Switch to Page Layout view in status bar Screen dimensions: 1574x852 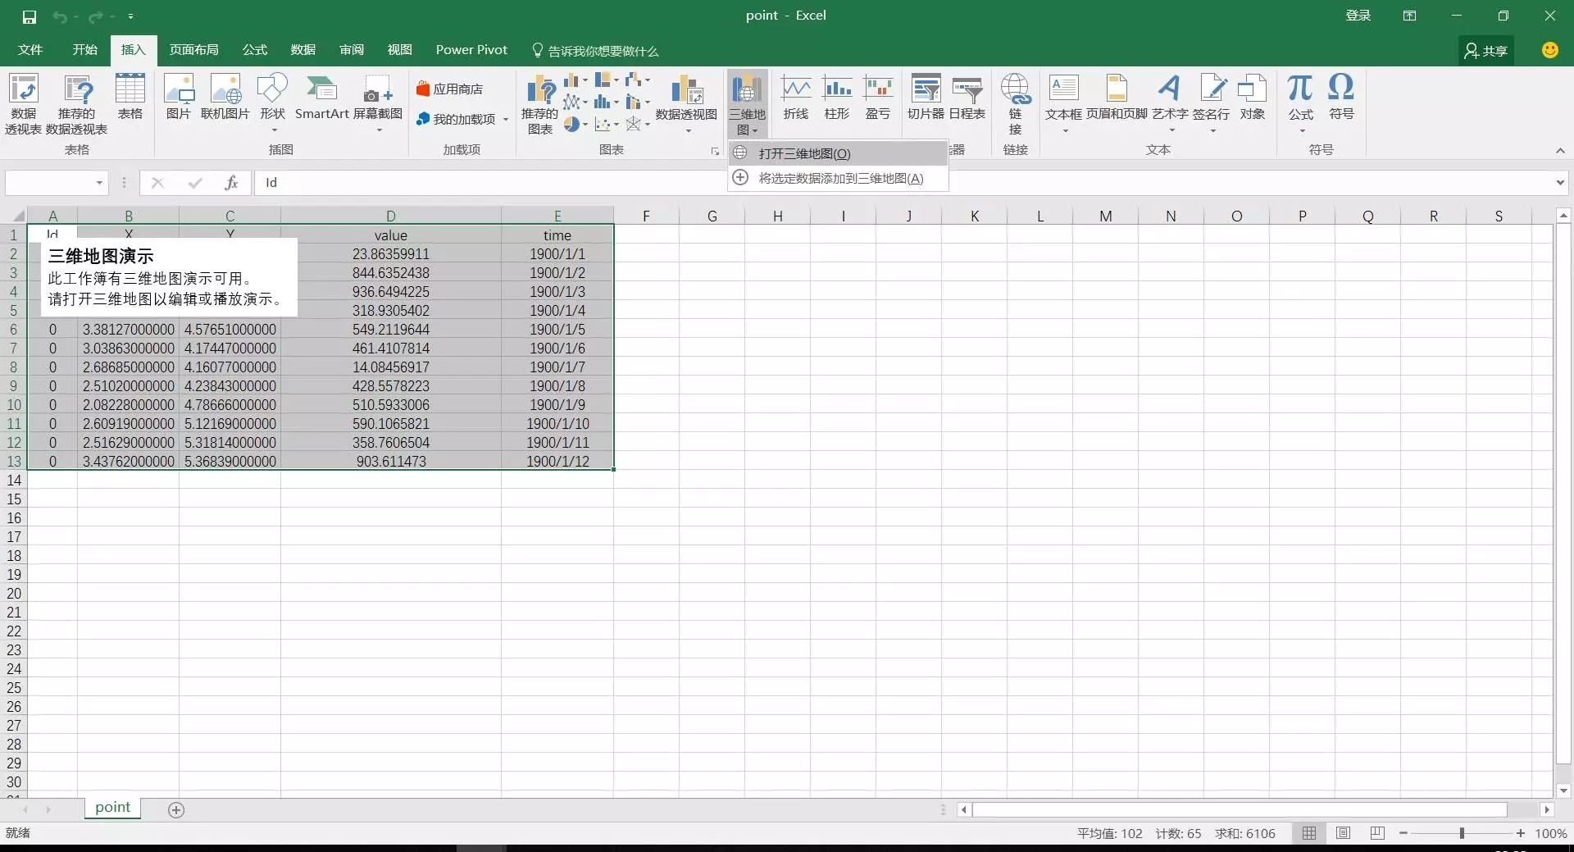click(1343, 833)
